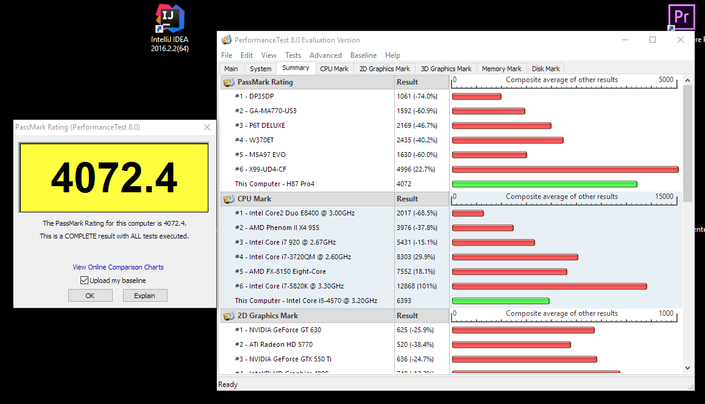
Task: Toggle Upload my baseline checkbox
Action: [84, 280]
